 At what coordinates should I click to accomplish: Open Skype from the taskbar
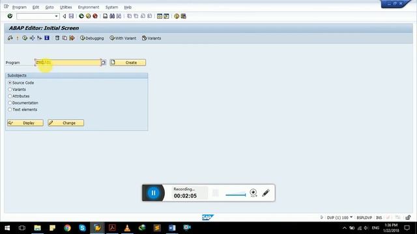pyautogui.click(x=82, y=228)
